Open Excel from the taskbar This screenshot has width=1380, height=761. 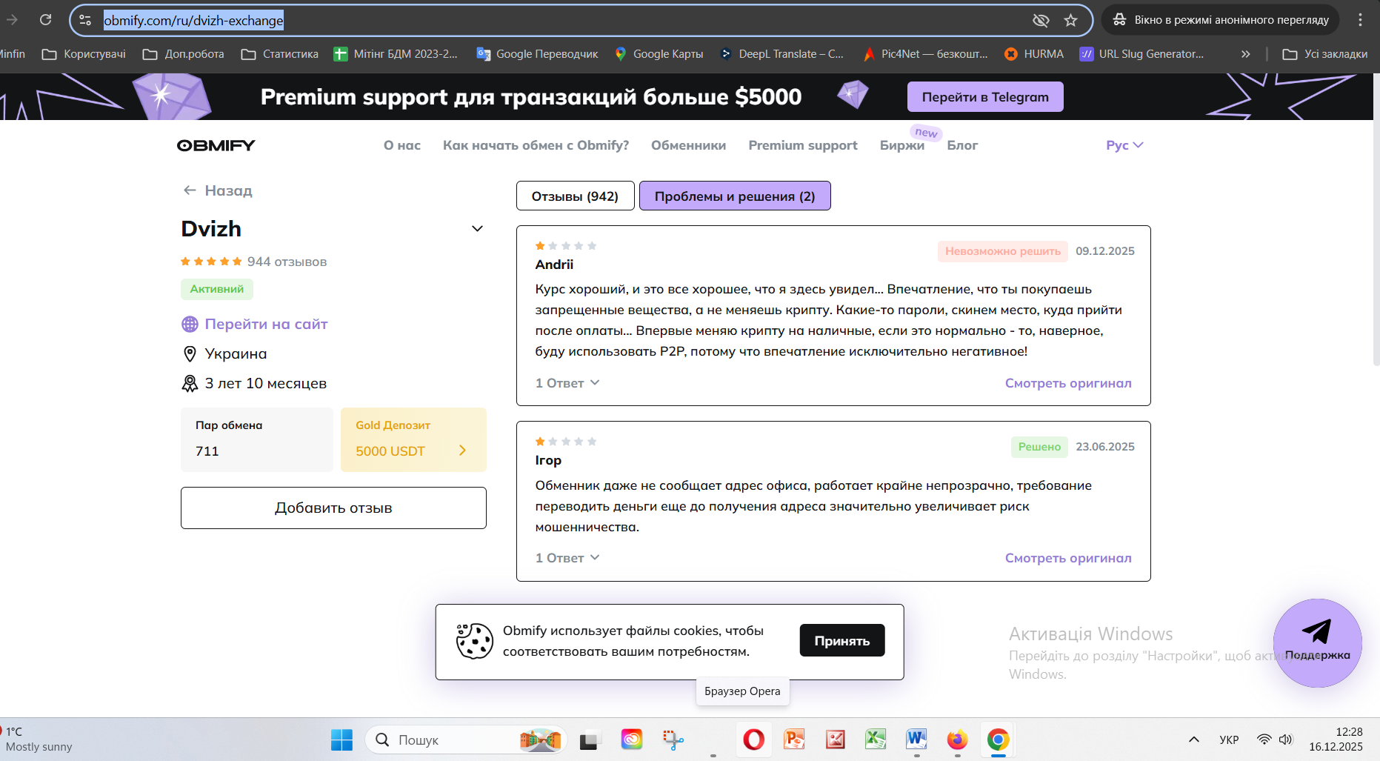coord(876,740)
